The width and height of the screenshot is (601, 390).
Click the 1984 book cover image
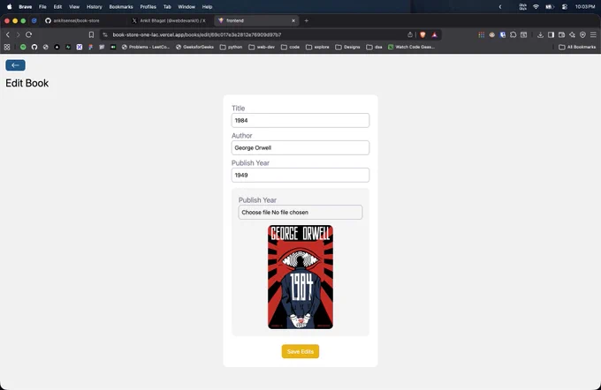(x=300, y=277)
